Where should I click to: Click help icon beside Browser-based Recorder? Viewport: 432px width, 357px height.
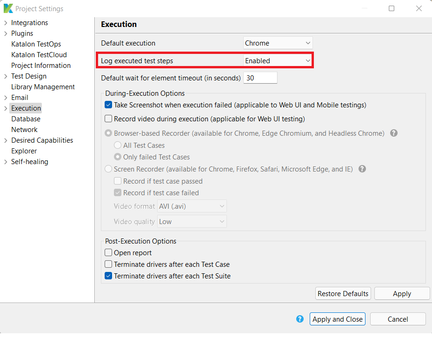[393, 133]
